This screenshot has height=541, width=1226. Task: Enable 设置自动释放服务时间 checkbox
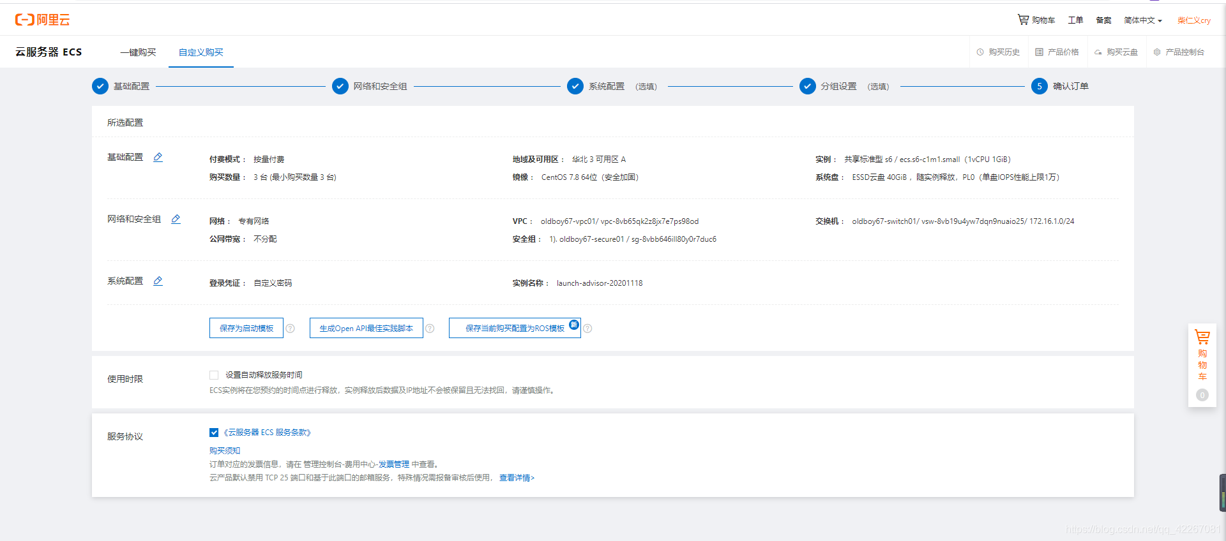tap(214, 375)
